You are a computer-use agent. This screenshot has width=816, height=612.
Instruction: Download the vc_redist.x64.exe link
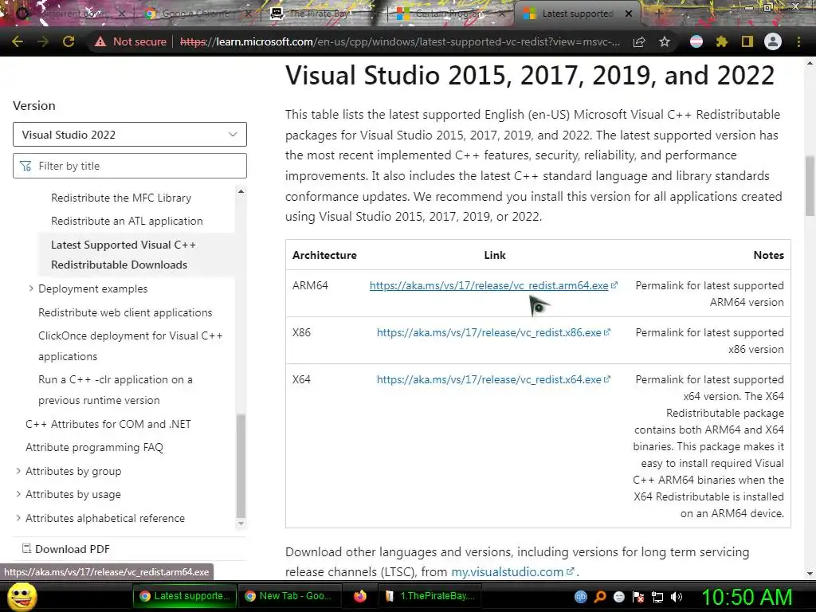[x=489, y=379]
